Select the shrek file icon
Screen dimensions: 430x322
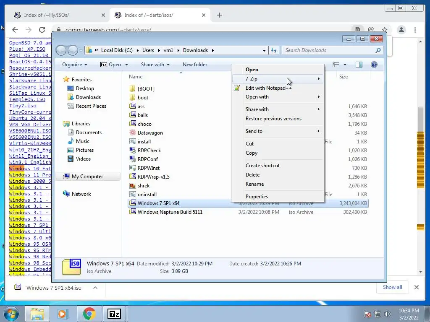point(133,185)
